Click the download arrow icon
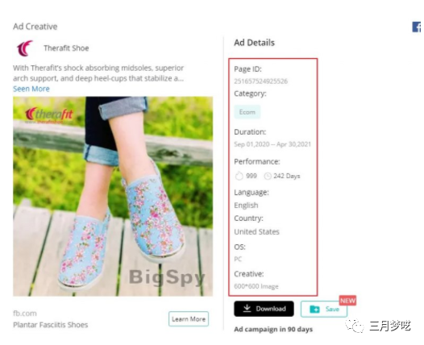The image size is (424, 345). [247, 309]
